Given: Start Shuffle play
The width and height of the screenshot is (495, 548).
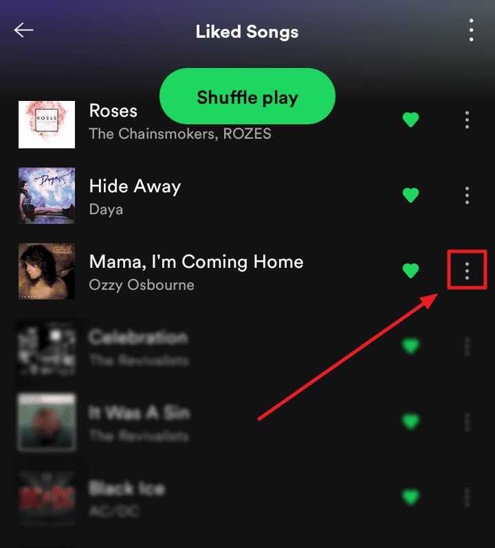Looking at the screenshot, I should pos(247,96).
